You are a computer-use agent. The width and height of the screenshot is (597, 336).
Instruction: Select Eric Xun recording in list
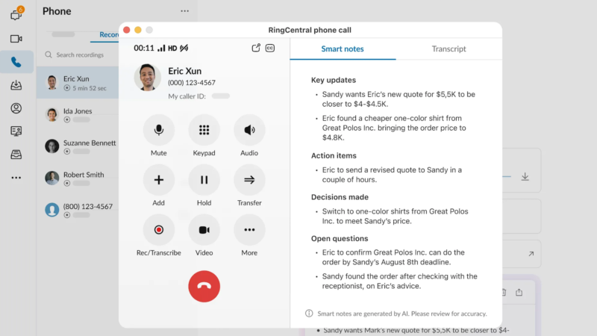[78, 83]
